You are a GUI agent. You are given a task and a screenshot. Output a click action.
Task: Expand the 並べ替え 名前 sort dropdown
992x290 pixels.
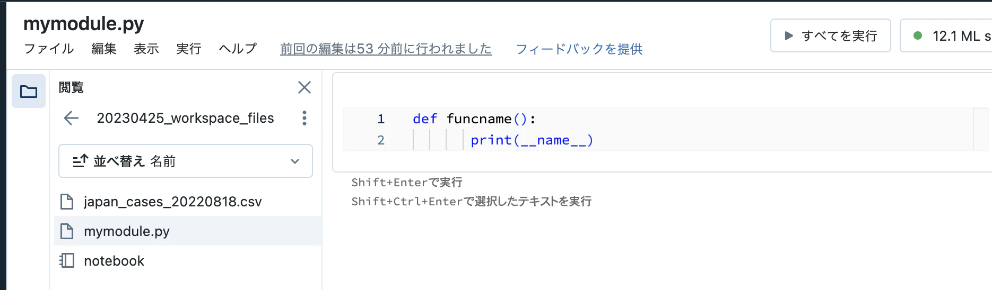click(186, 161)
